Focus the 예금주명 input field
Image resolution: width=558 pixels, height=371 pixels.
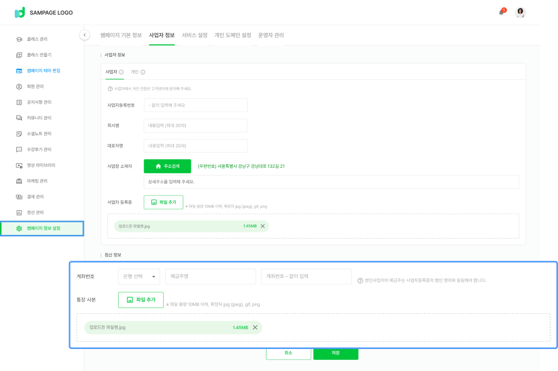[x=210, y=276]
